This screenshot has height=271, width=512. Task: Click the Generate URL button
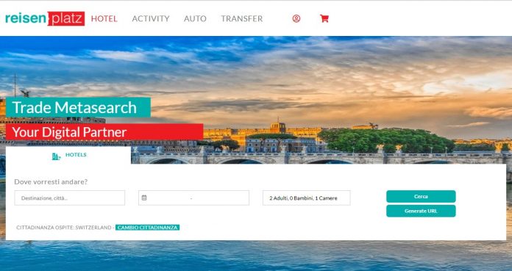point(421,211)
